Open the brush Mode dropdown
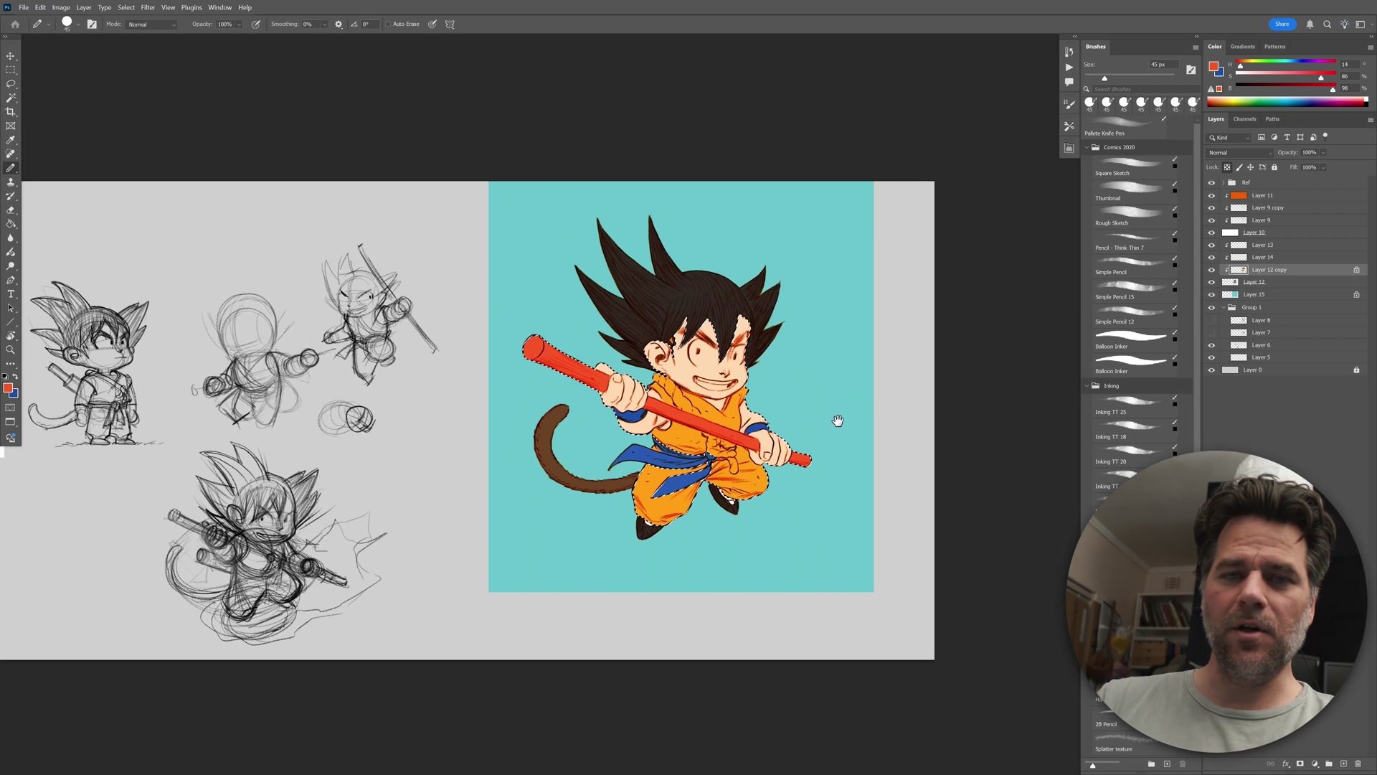This screenshot has height=775, width=1377. [151, 24]
